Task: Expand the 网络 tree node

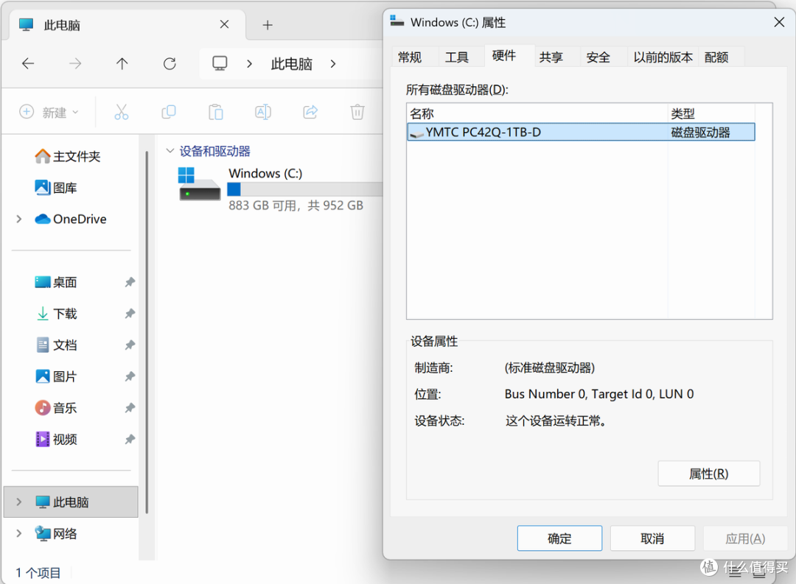Action: [19, 533]
